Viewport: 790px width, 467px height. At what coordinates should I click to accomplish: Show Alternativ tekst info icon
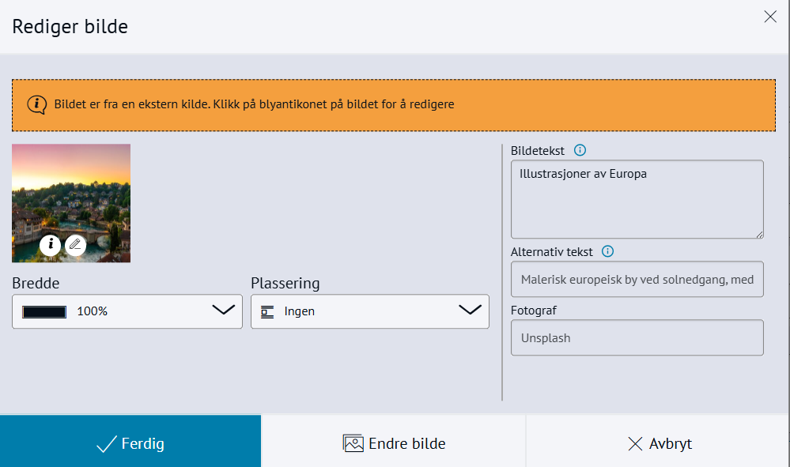(607, 251)
